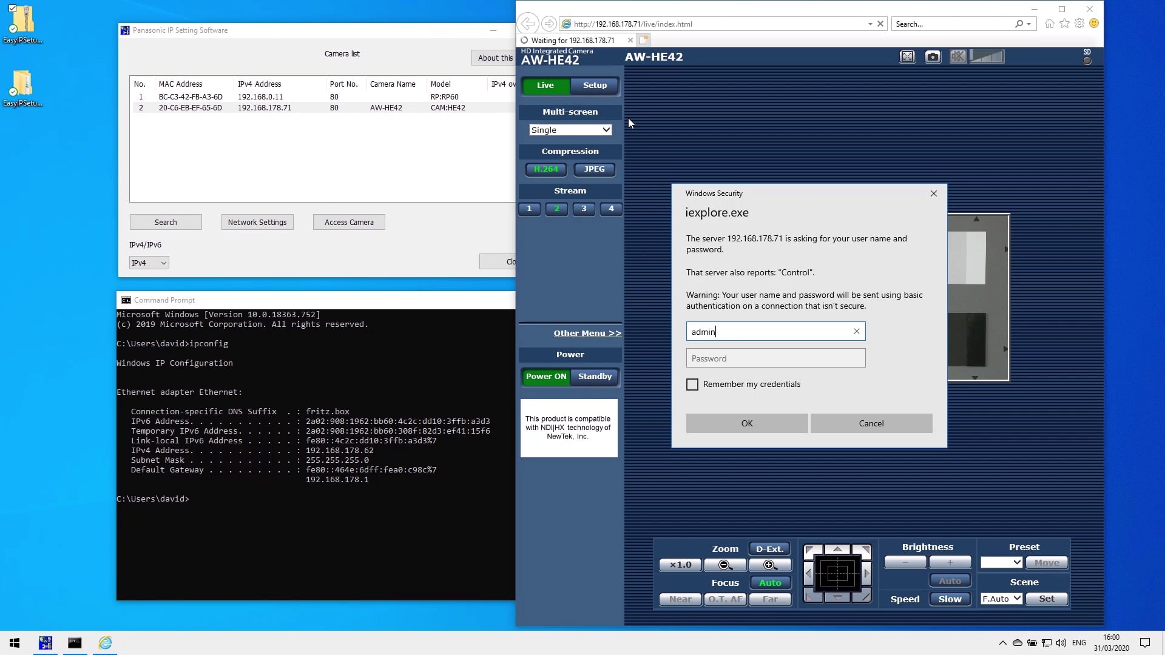Open Other Menu in camera panel
Image resolution: width=1165 pixels, height=655 pixels.
click(586, 333)
